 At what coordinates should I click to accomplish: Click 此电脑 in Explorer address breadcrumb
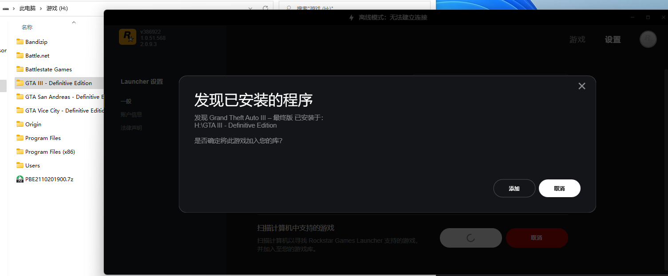coord(28,8)
